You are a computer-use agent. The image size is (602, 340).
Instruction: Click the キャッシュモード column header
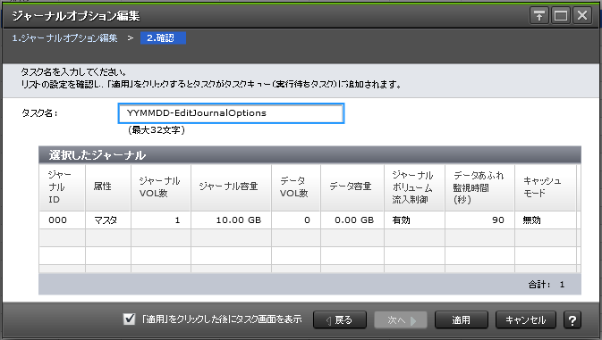point(546,187)
